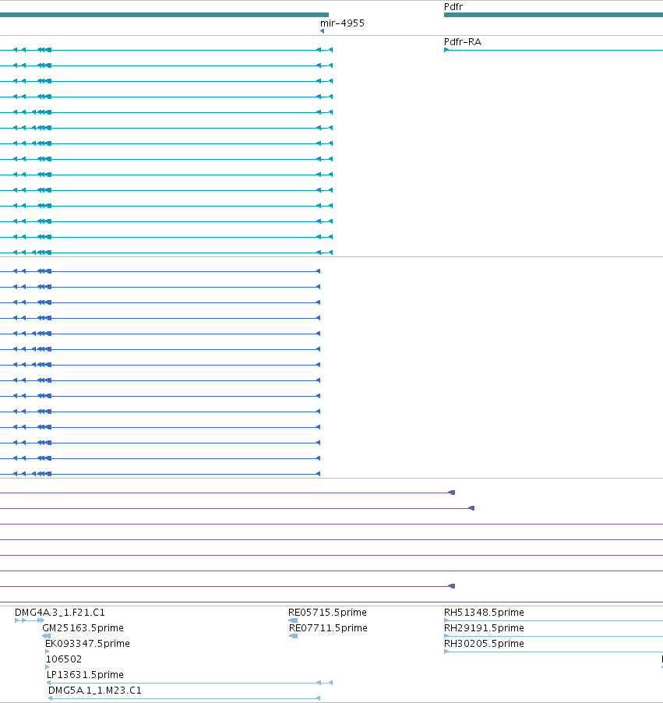Select the LP13631.5prime label
Image resolution: width=663 pixels, height=703 pixels.
coord(85,675)
